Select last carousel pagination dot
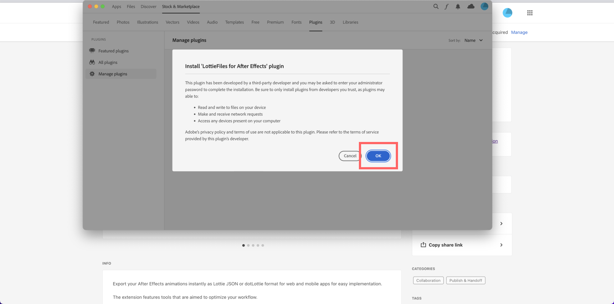Image resolution: width=614 pixels, height=304 pixels. tap(263, 245)
